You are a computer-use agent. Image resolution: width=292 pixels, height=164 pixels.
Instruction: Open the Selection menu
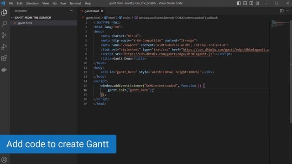point(32,3)
